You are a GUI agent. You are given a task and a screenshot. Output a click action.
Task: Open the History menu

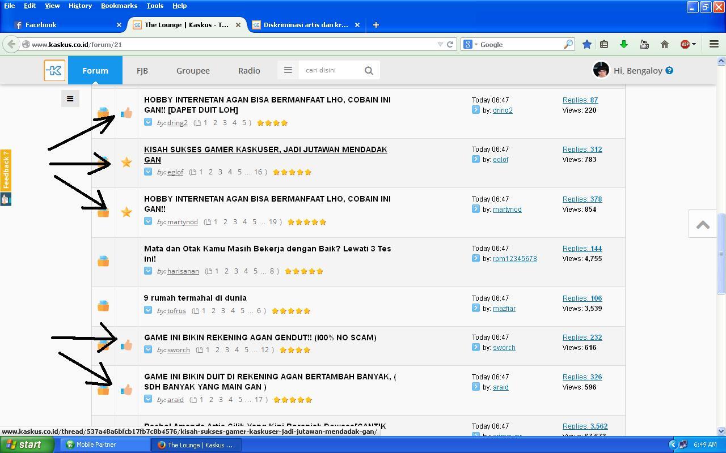click(80, 6)
